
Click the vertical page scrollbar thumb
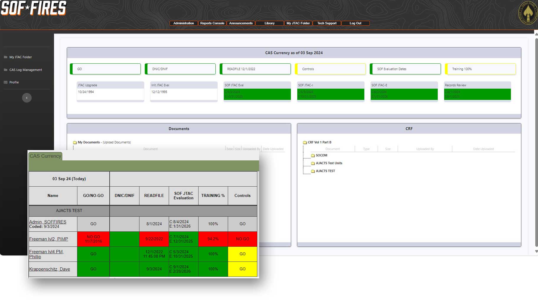(x=536, y=142)
